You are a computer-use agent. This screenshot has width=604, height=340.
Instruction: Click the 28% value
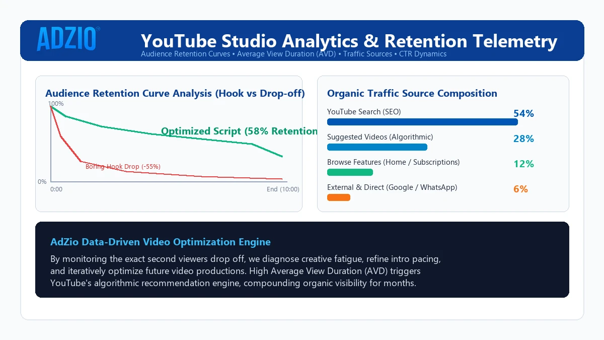tap(523, 139)
